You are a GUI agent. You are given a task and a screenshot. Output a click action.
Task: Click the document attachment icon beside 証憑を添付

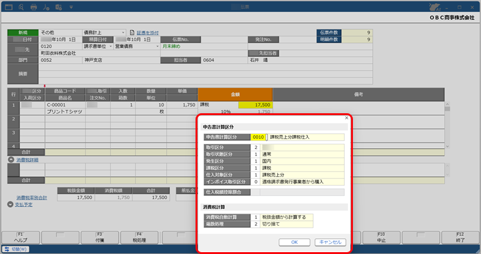pos(132,33)
